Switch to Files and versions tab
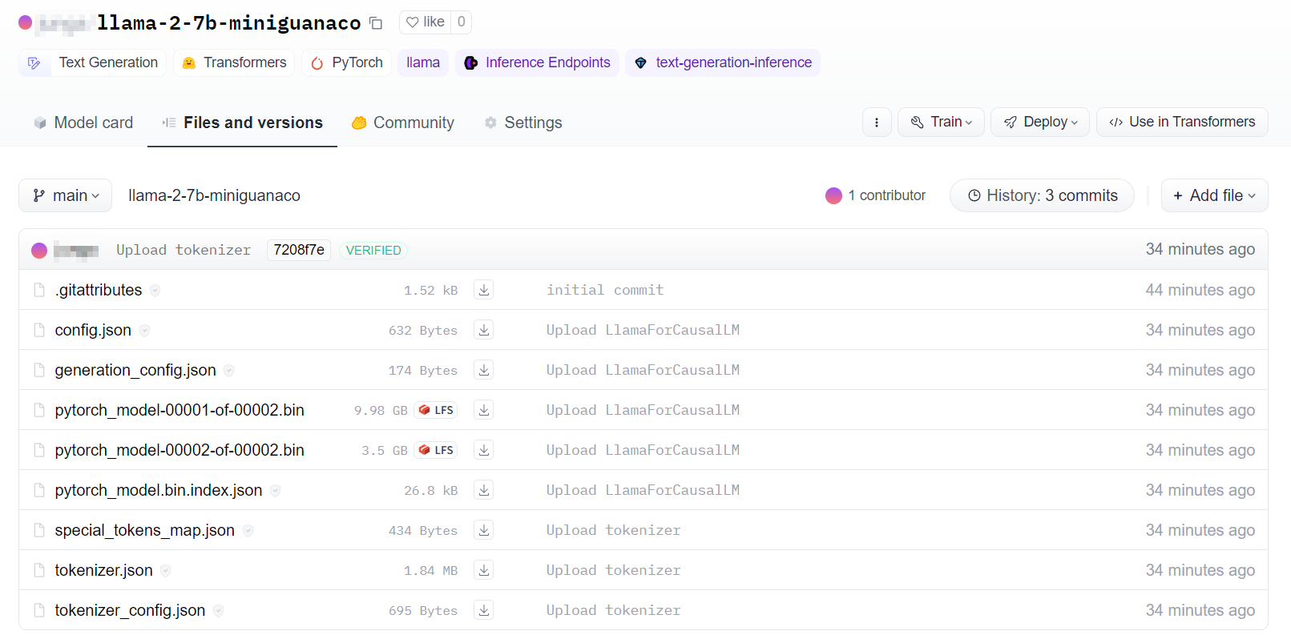Screen dimensions: 1291x643 [x=242, y=123]
